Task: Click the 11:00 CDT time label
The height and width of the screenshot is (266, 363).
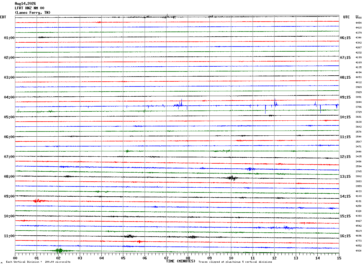Action: (9, 236)
